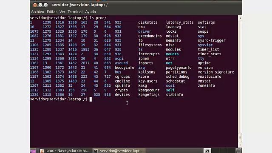This screenshot has height=153, width=272.
Task: Click the 'version_signature' entry
Action: click(x=216, y=72)
